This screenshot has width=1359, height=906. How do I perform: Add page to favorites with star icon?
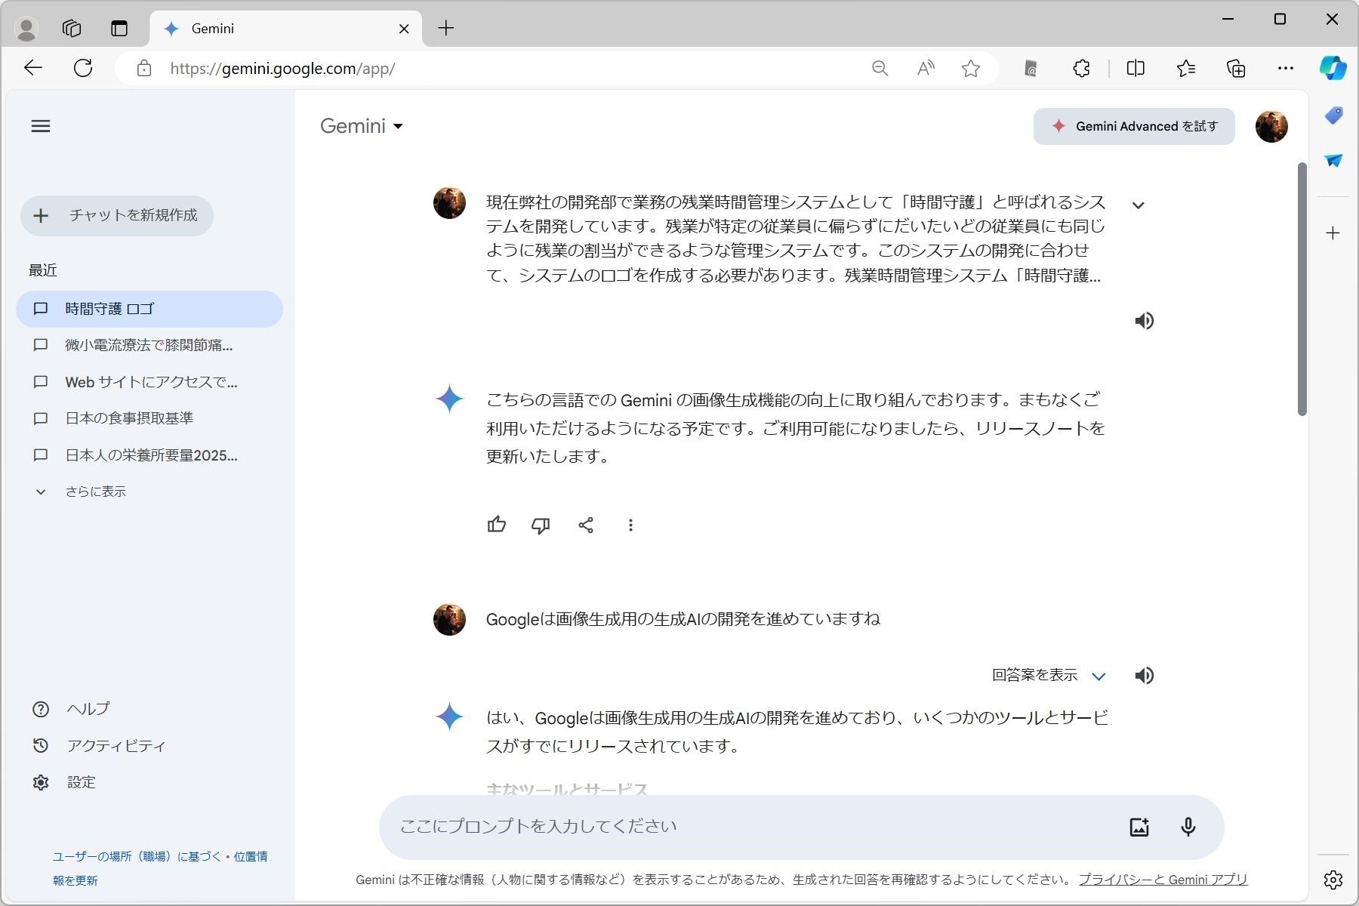(971, 69)
